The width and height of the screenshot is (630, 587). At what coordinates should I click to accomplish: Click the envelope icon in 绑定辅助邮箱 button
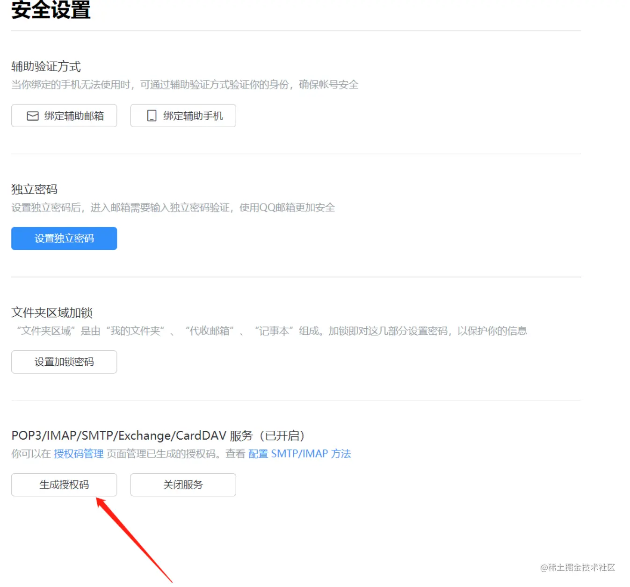pyautogui.click(x=33, y=116)
